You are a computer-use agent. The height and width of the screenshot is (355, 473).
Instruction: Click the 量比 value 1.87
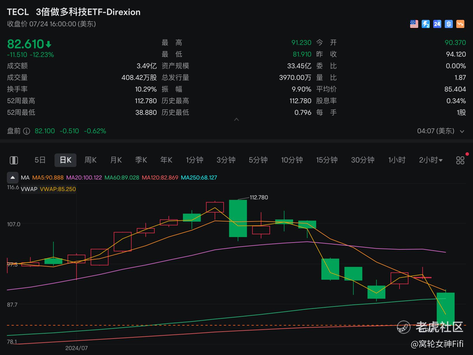[x=460, y=78]
